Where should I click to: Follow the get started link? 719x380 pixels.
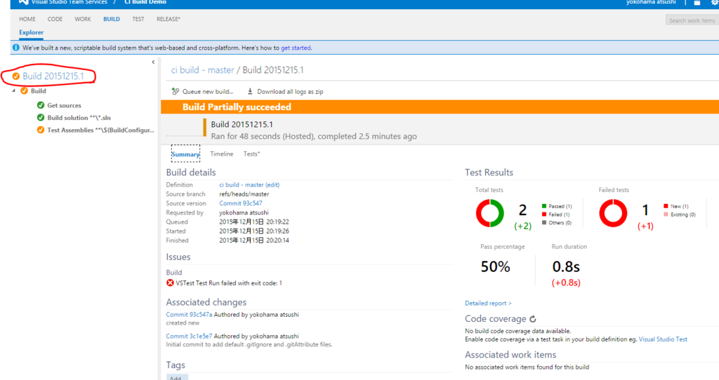pyautogui.click(x=296, y=48)
